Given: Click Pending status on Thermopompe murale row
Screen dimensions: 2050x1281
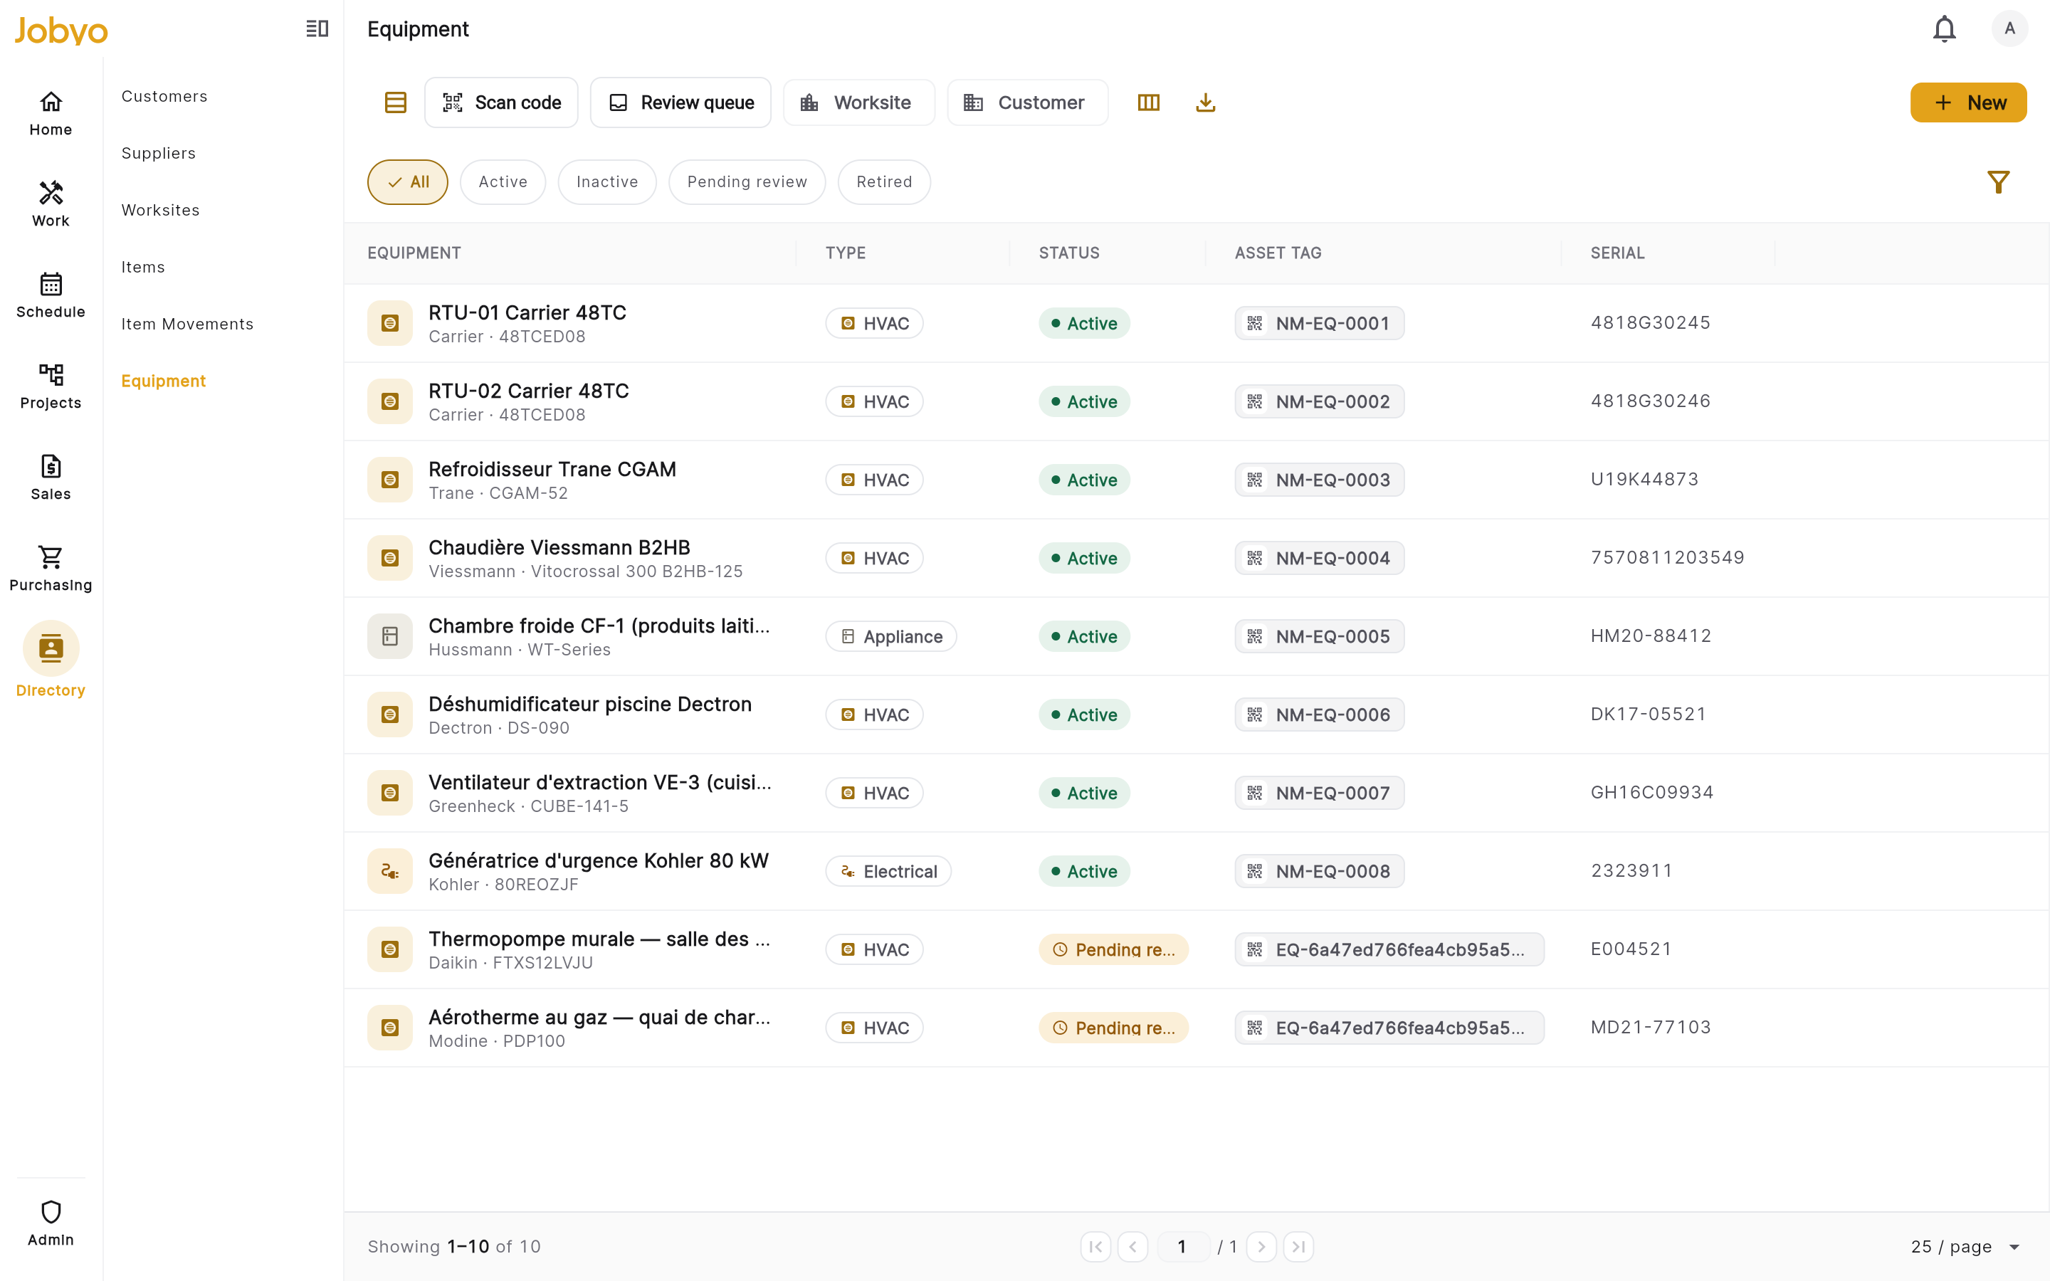Looking at the screenshot, I should coord(1113,950).
